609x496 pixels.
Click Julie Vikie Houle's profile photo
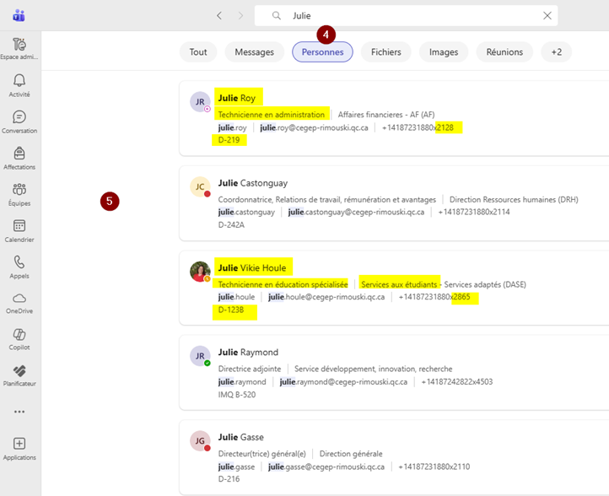click(x=200, y=271)
